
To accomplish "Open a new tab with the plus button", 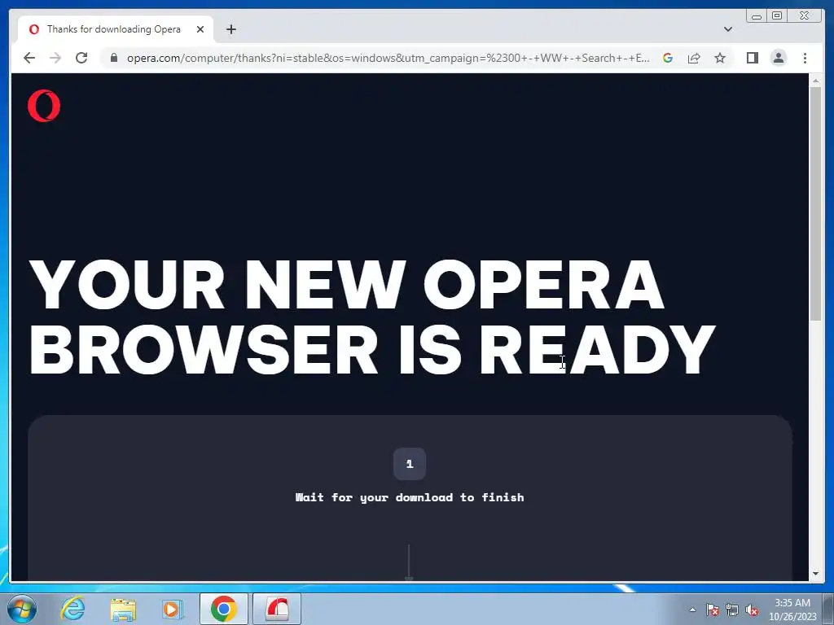I will pos(230,29).
